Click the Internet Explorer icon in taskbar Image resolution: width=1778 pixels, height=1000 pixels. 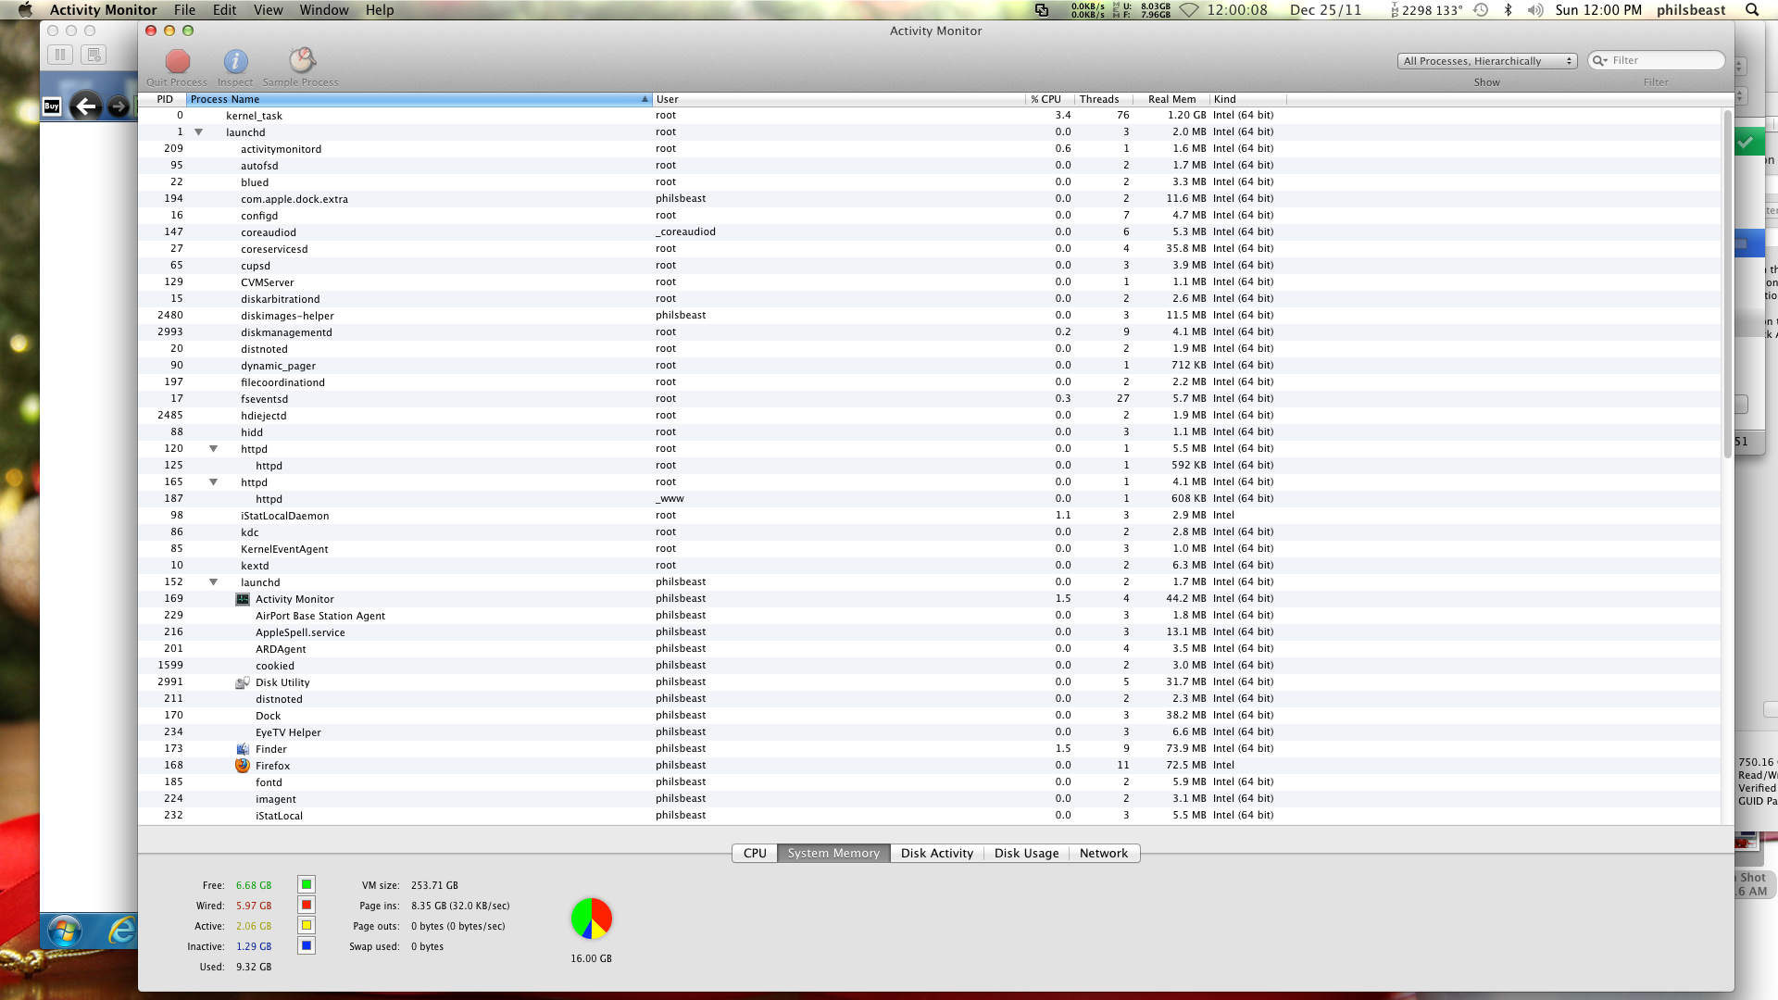[120, 930]
